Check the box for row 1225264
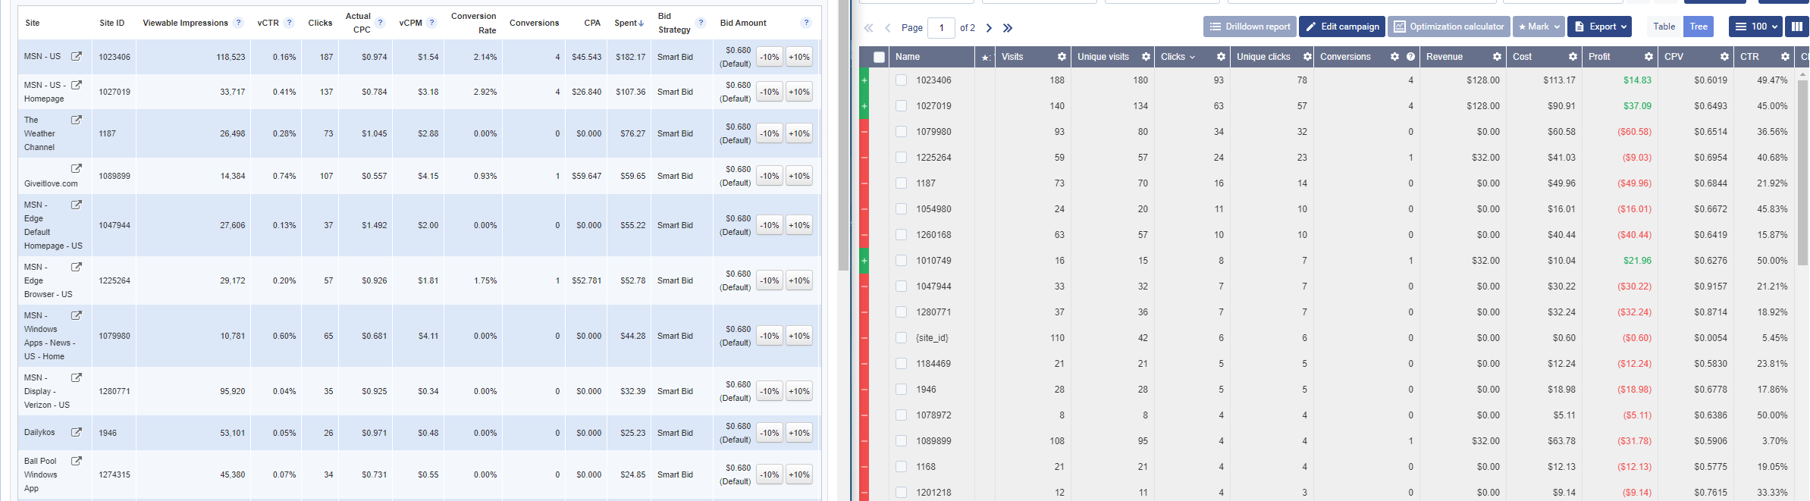This screenshot has height=501, width=1810. coord(901,157)
